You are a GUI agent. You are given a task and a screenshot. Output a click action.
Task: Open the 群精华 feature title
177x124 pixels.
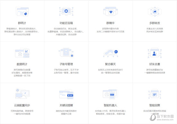coord(110,23)
